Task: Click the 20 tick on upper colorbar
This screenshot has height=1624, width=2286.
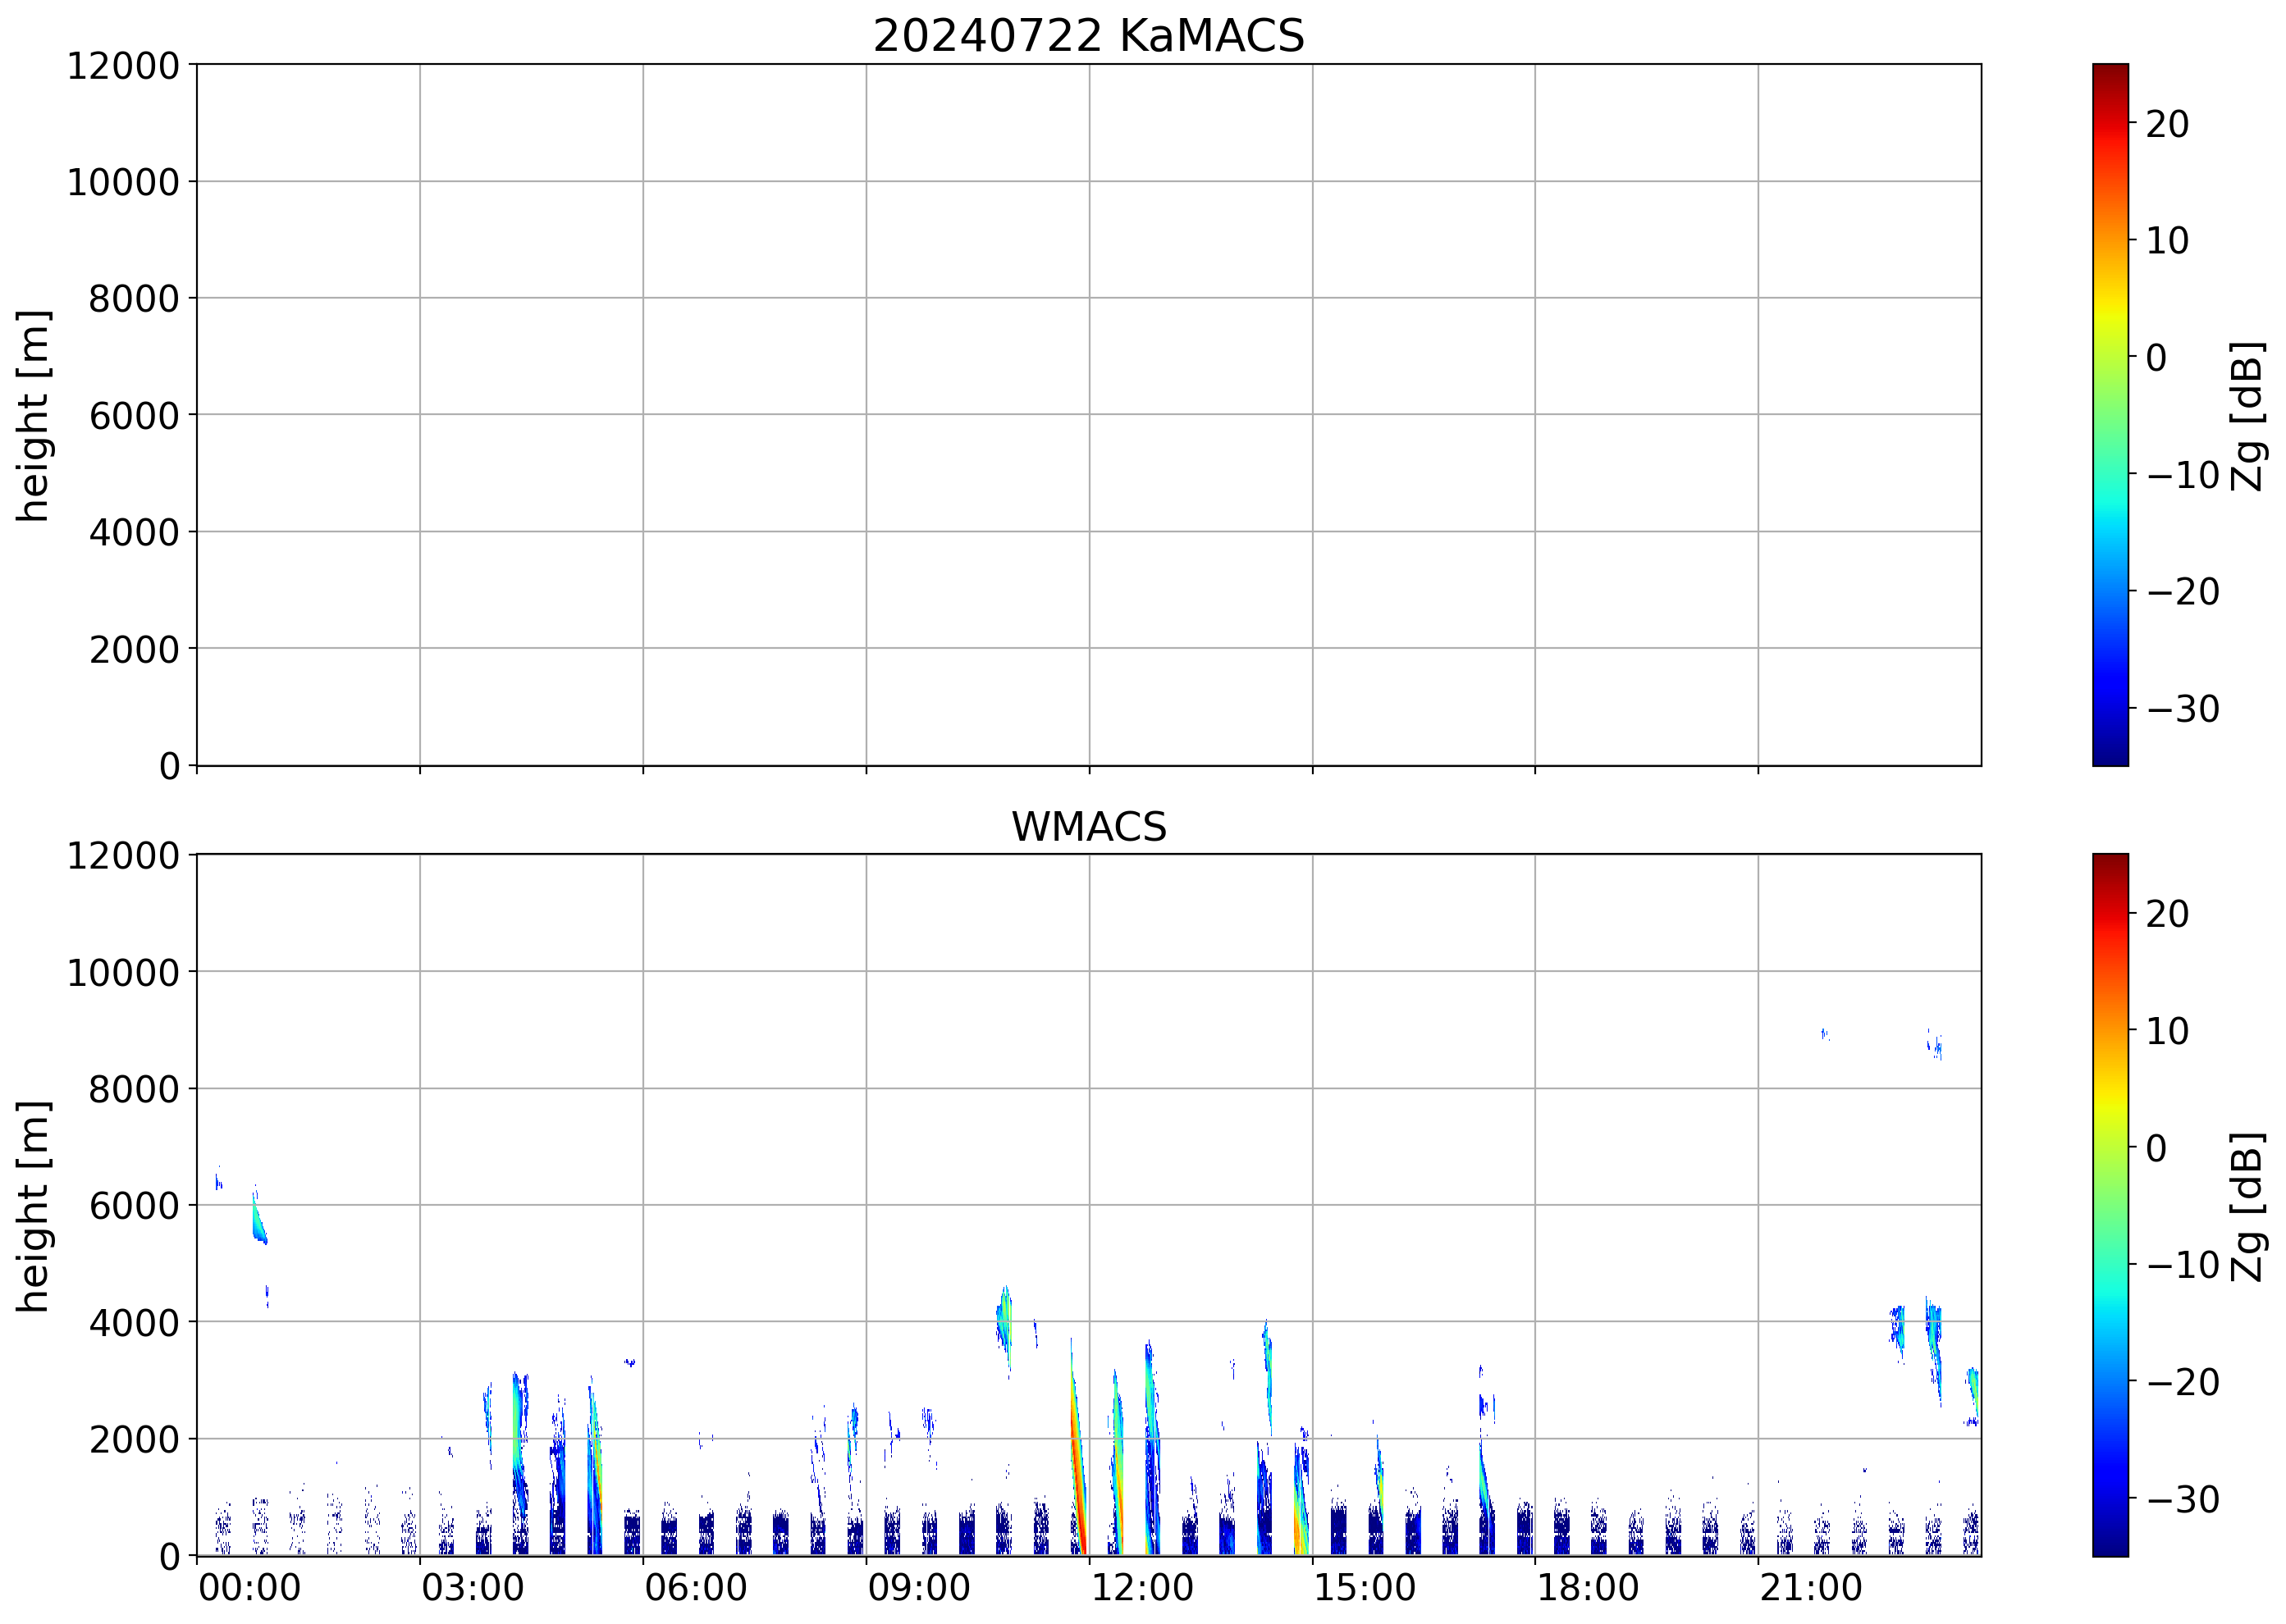Action: point(2167,124)
